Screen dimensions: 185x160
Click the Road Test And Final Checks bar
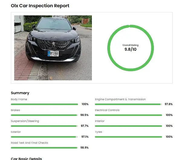[44, 148]
